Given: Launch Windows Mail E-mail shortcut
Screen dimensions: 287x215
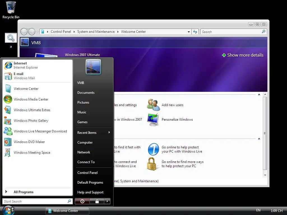Looking at the screenshot, I should [38, 76].
